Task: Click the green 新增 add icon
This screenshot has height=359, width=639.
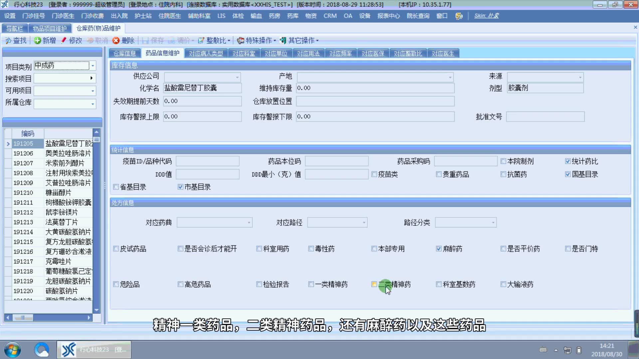Action: [x=38, y=41]
